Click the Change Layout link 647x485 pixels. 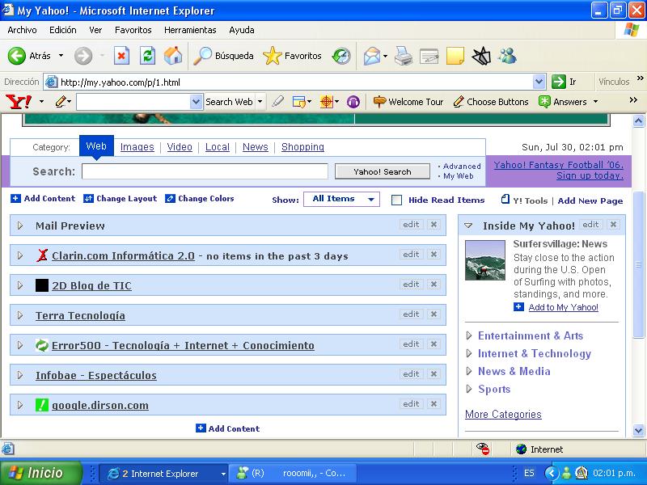pyautogui.click(x=120, y=199)
